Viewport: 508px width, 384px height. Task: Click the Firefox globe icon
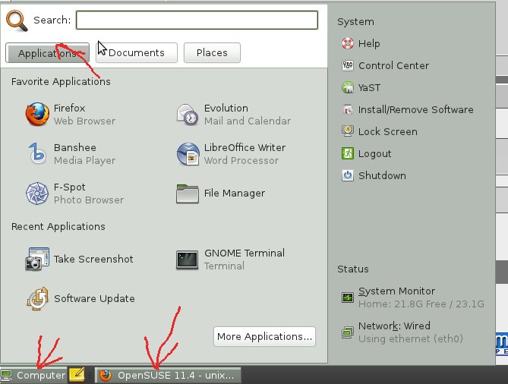[37, 115]
